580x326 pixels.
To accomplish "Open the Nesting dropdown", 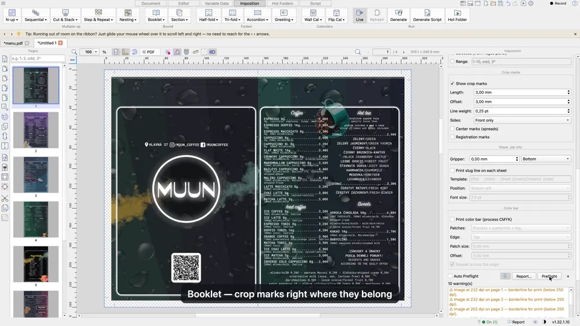I will click(x=127, y=16).
